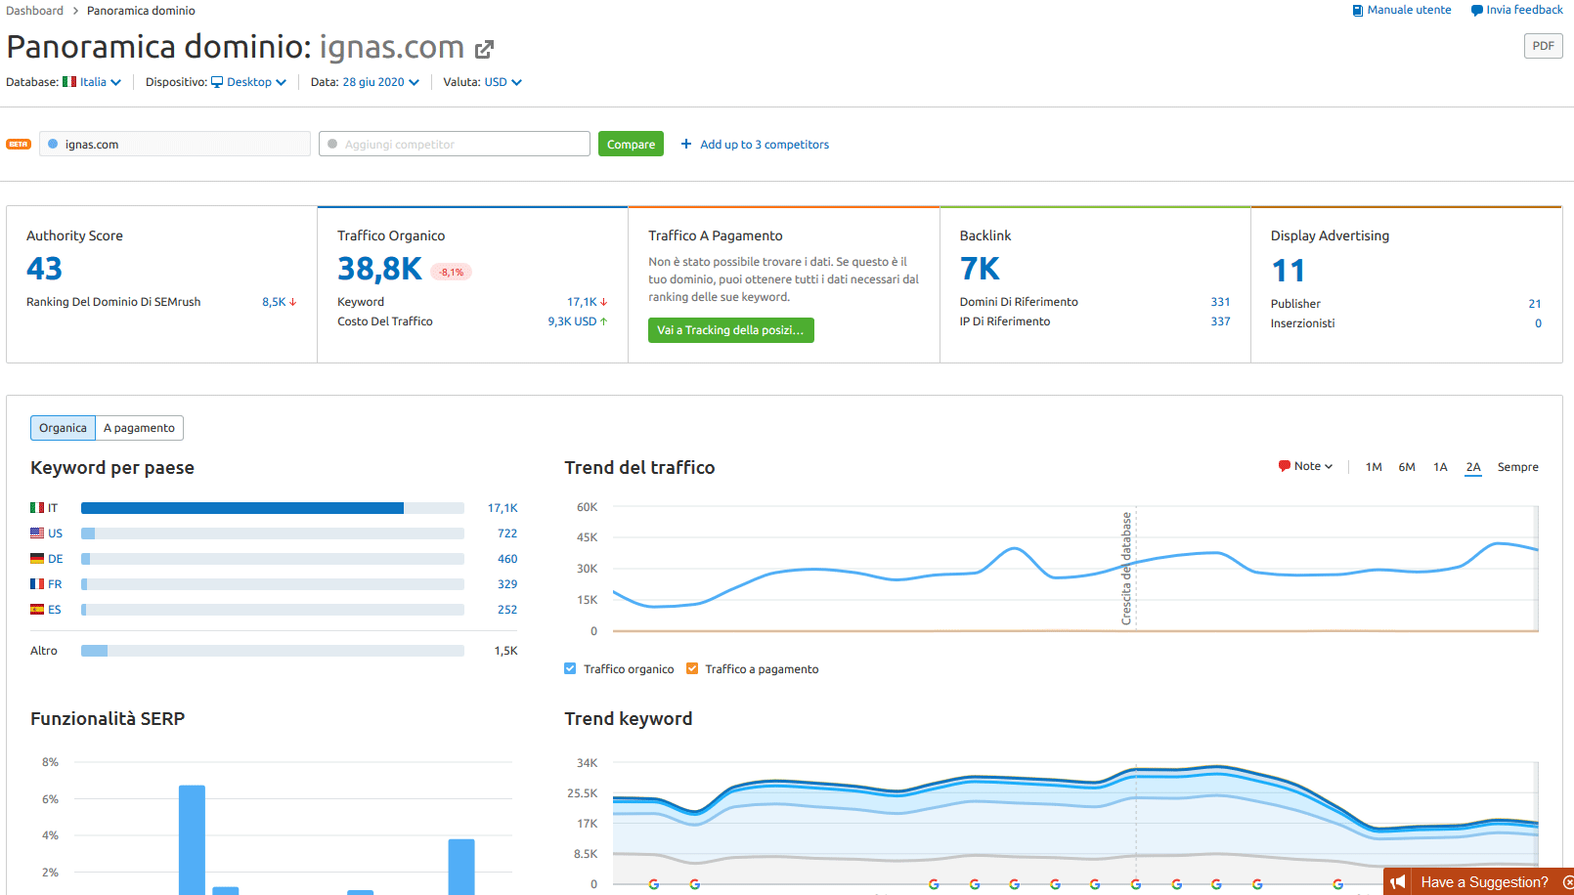Click the German flag for DE row
The width and height of the screenshot is (1574, 895).
(x=37, y=559)
